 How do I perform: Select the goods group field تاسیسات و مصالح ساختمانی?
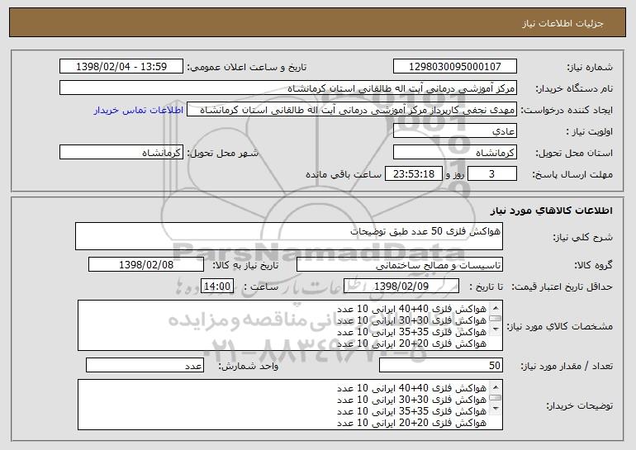400,265
